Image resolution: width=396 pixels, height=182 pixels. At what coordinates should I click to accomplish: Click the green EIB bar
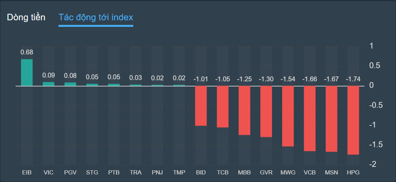[x=27, y=73]
